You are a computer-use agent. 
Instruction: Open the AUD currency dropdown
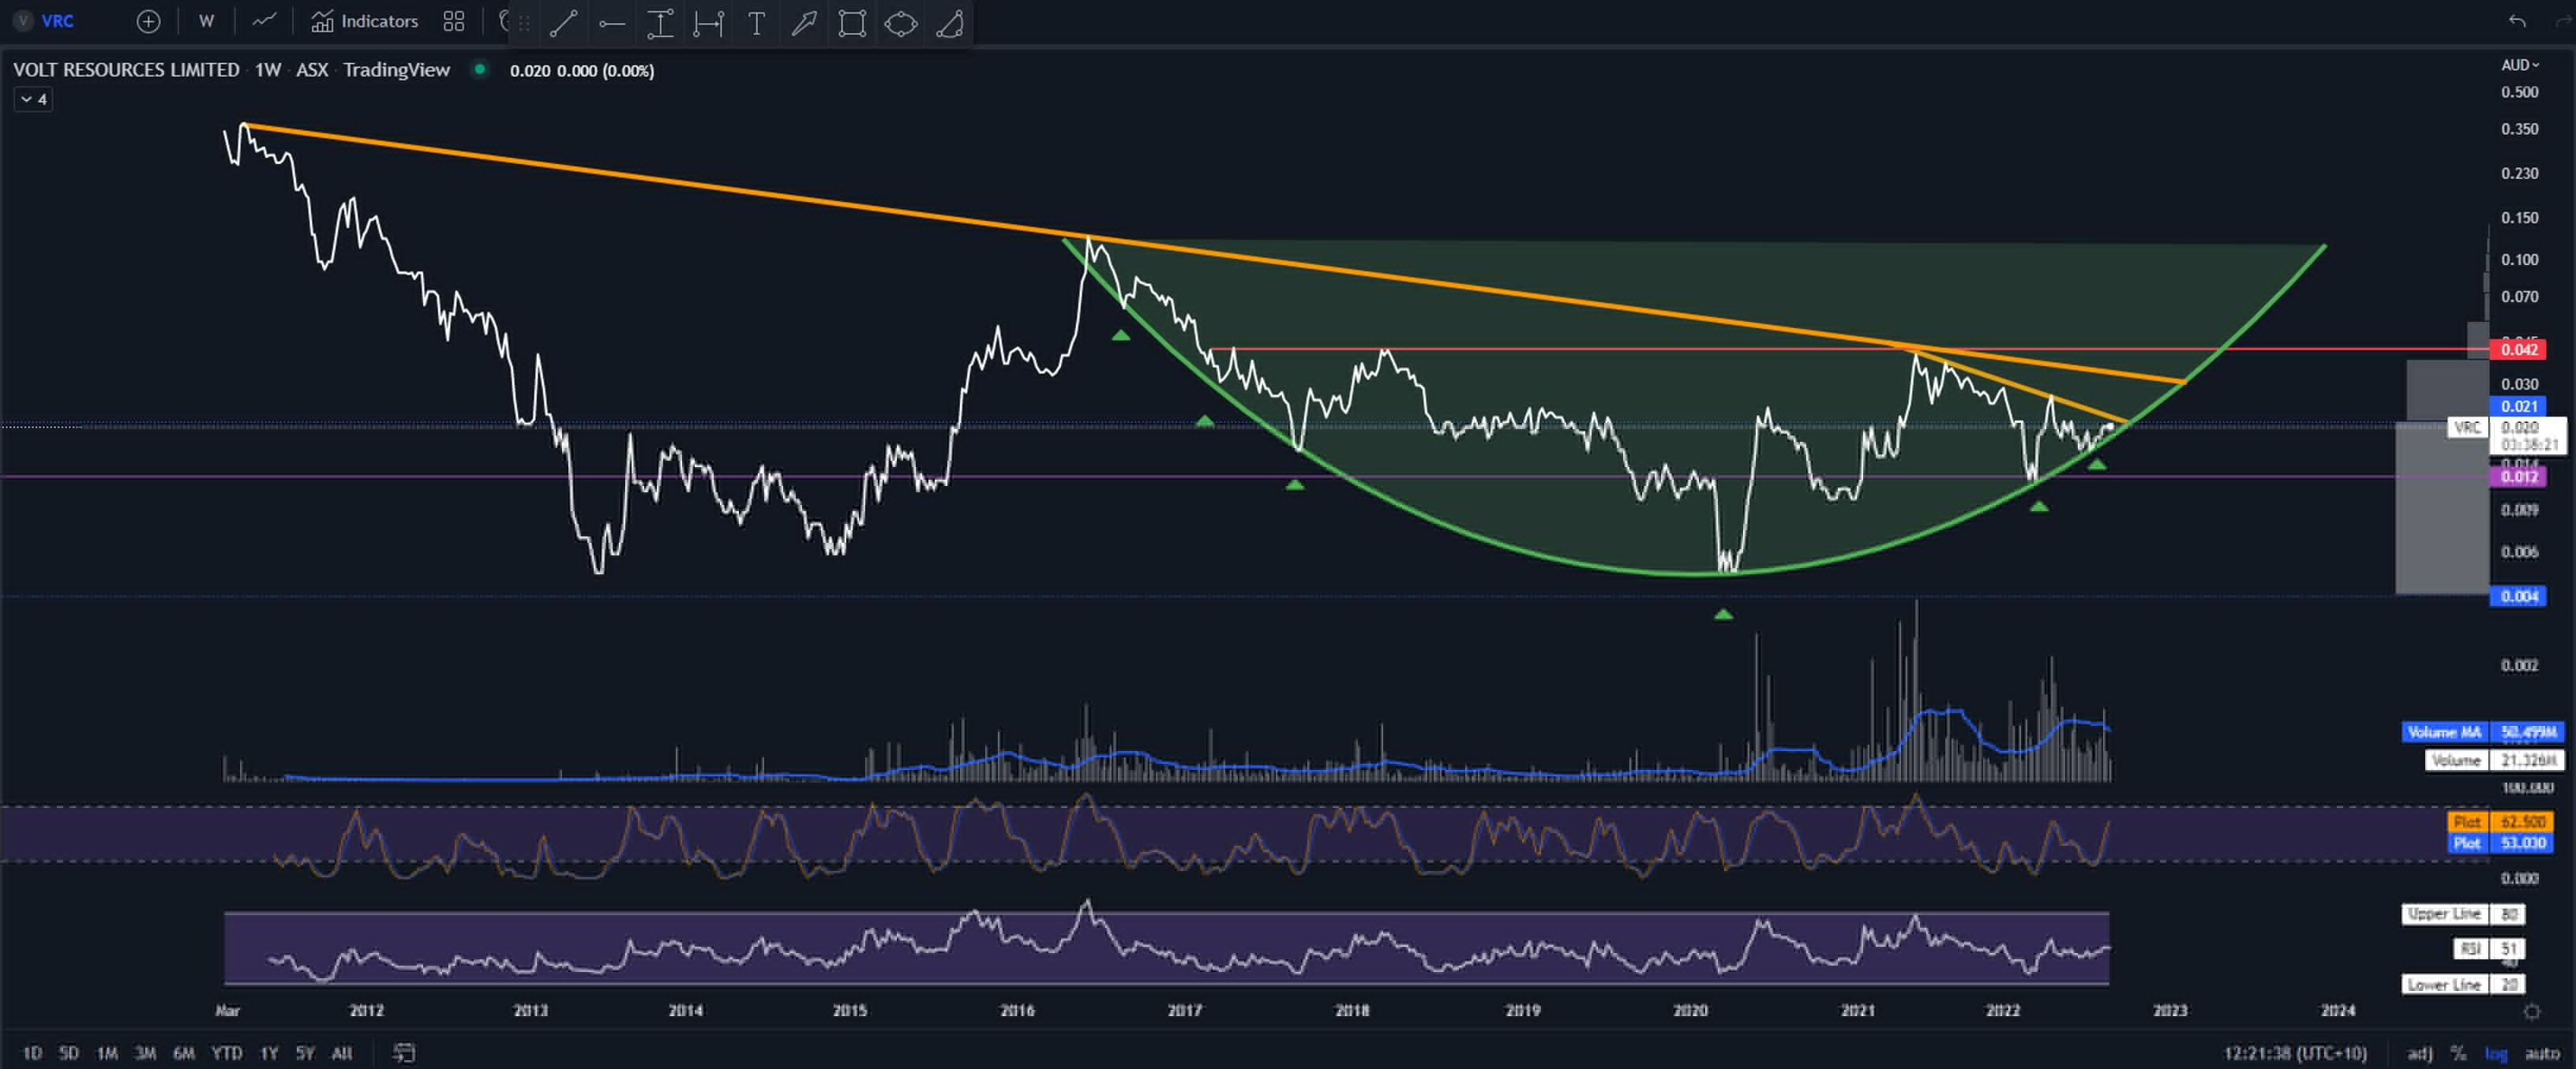click(2519, 65)
